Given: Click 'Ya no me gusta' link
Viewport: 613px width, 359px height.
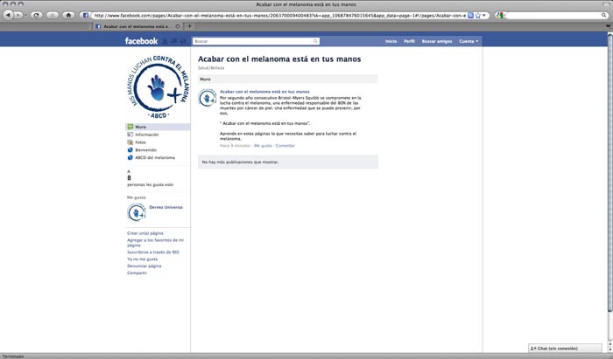Looking at the screenshot, I should 142,259.
